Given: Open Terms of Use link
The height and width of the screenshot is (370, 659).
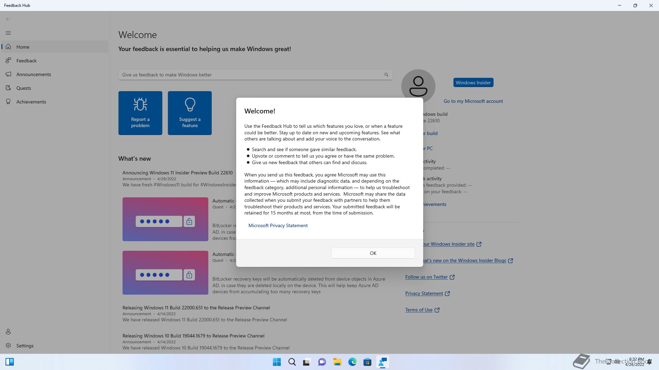Looking at the screenshot, I should 419,310.
